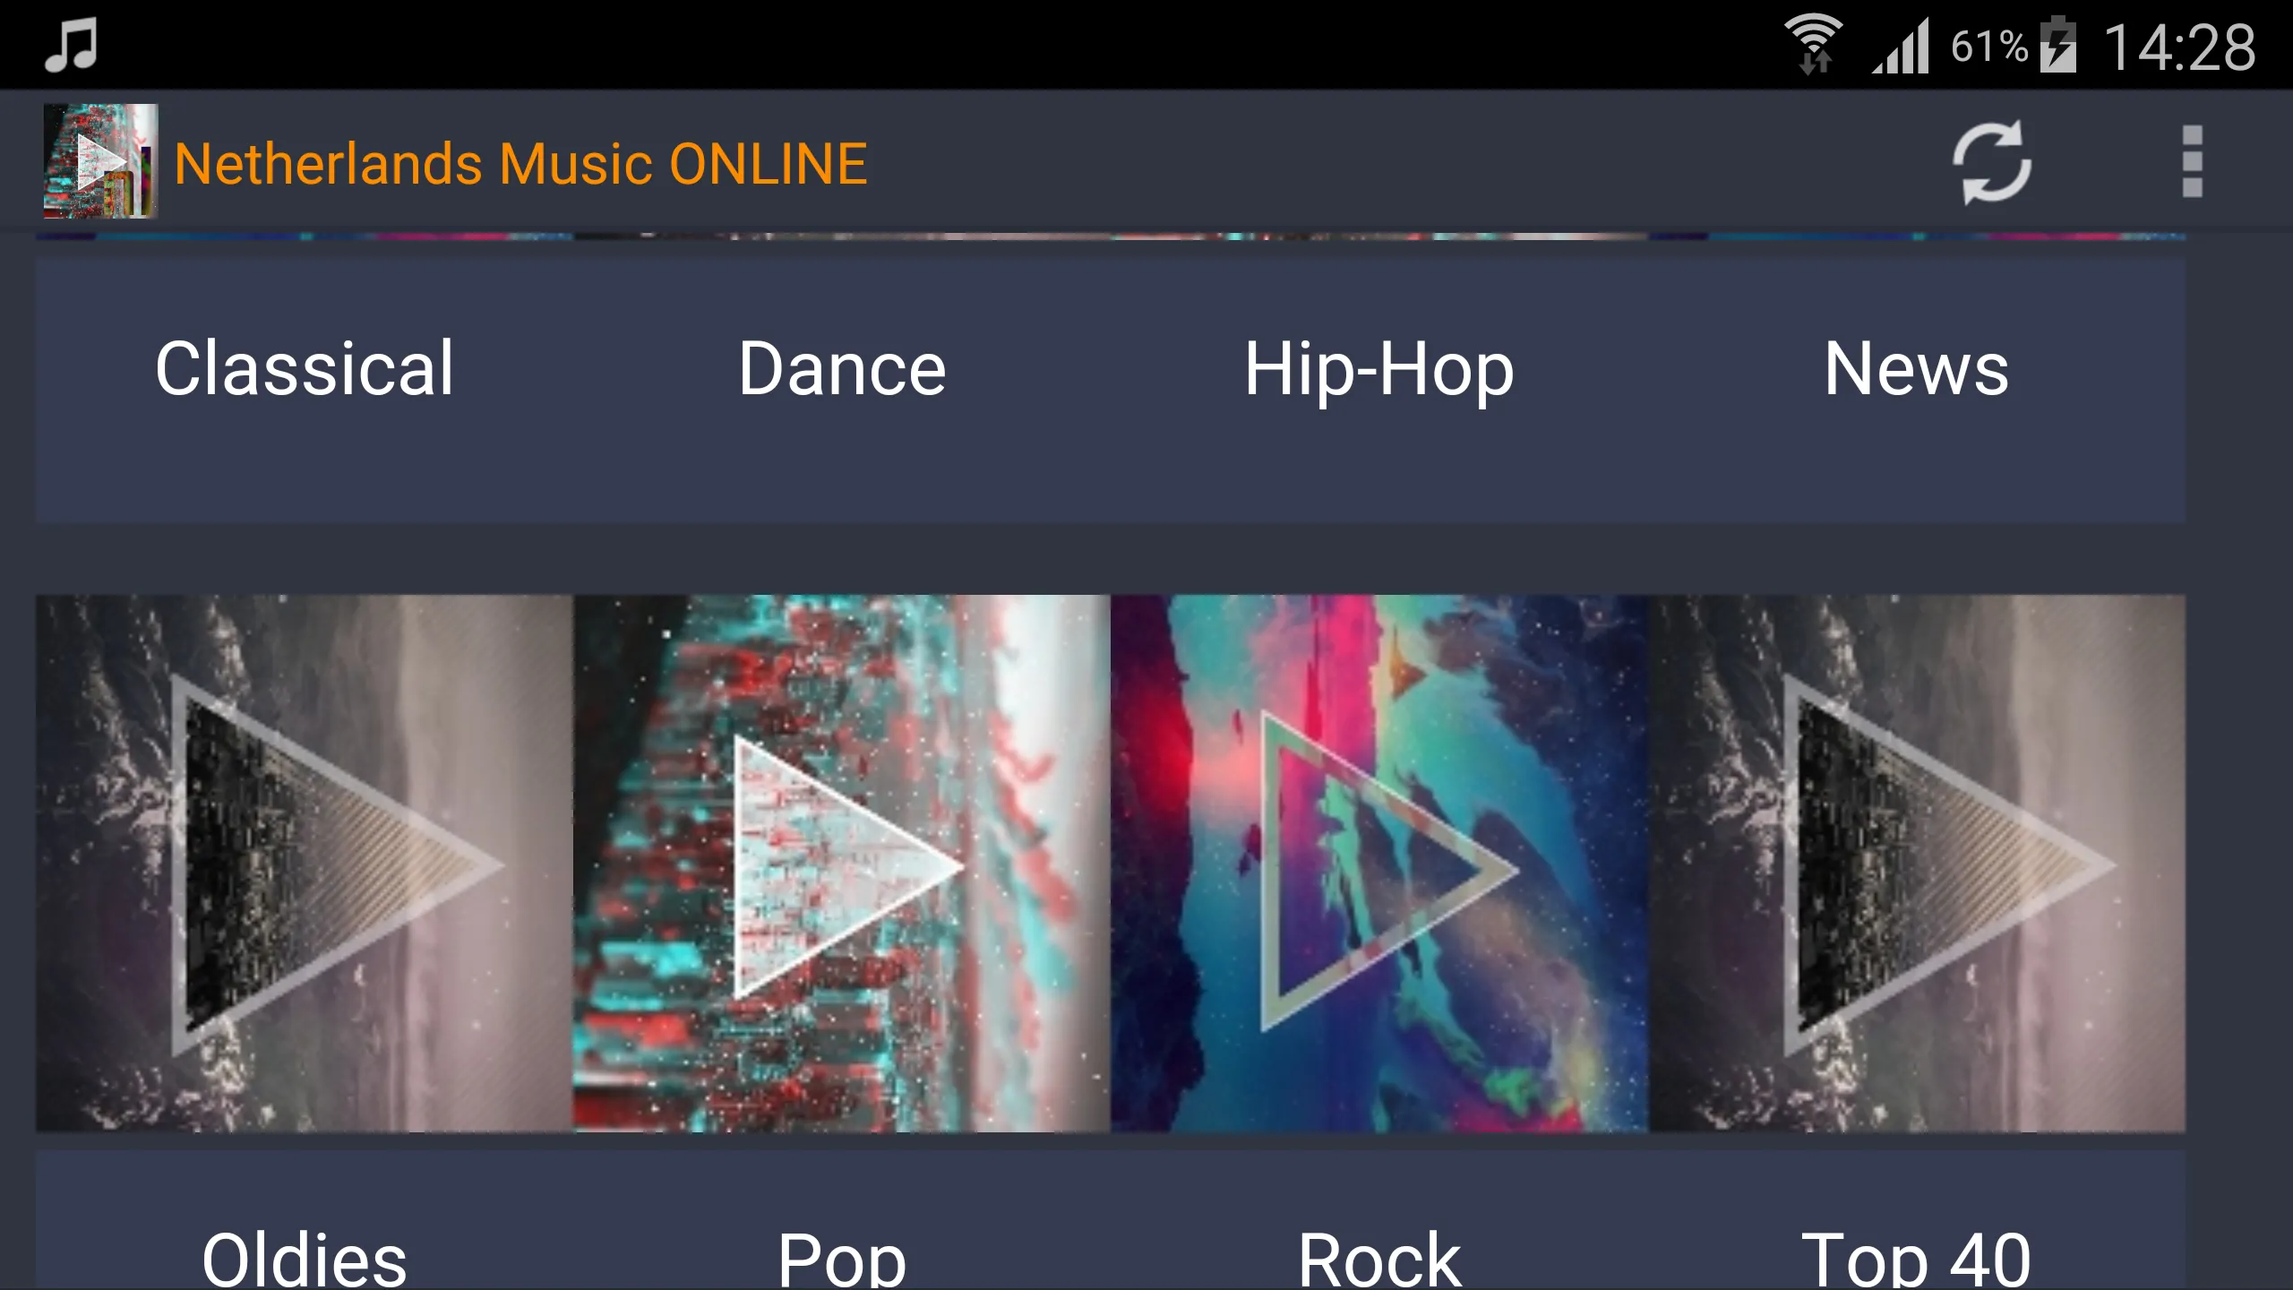Image resolution: width=2293 pixels, height=1290 pixels.
Task: Click the refresh/reload icon
Action: click(x=1989, y=162)
